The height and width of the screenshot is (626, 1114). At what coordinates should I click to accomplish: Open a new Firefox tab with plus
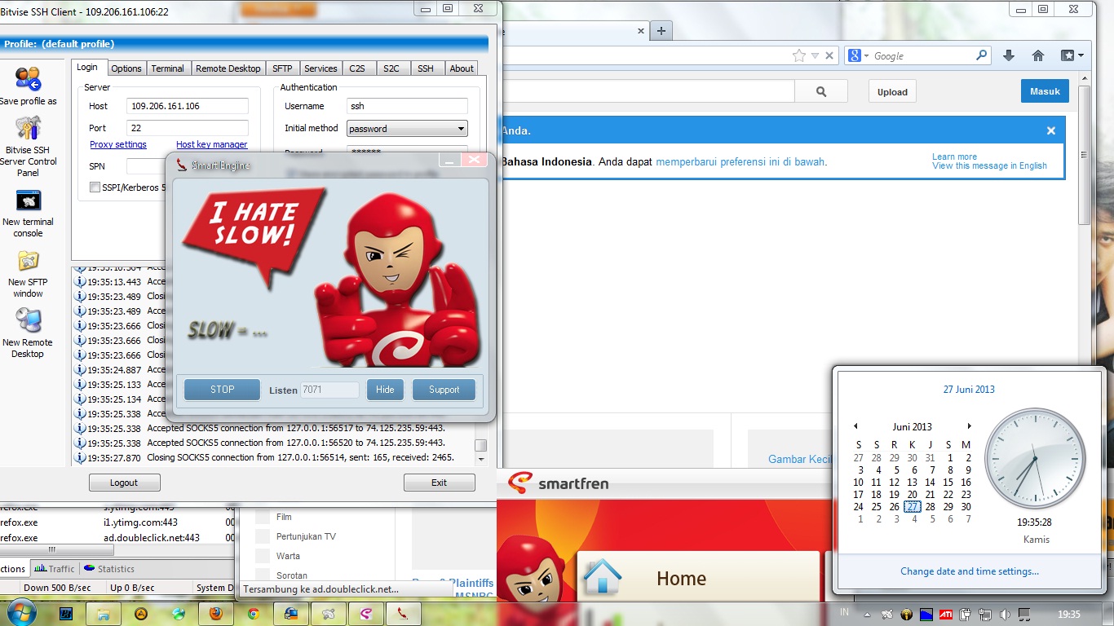point(661,31)
